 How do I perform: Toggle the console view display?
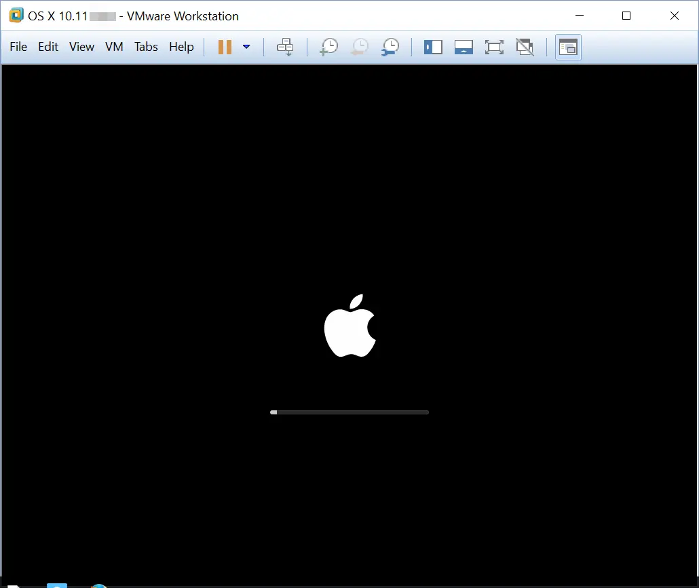click(568, 47)
